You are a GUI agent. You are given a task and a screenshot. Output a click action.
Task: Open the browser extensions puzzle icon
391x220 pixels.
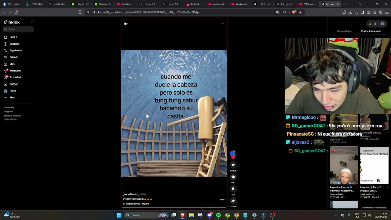click(344, 12)
